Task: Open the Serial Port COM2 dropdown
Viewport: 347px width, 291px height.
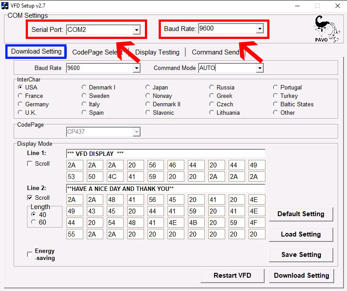Action: 136,30
